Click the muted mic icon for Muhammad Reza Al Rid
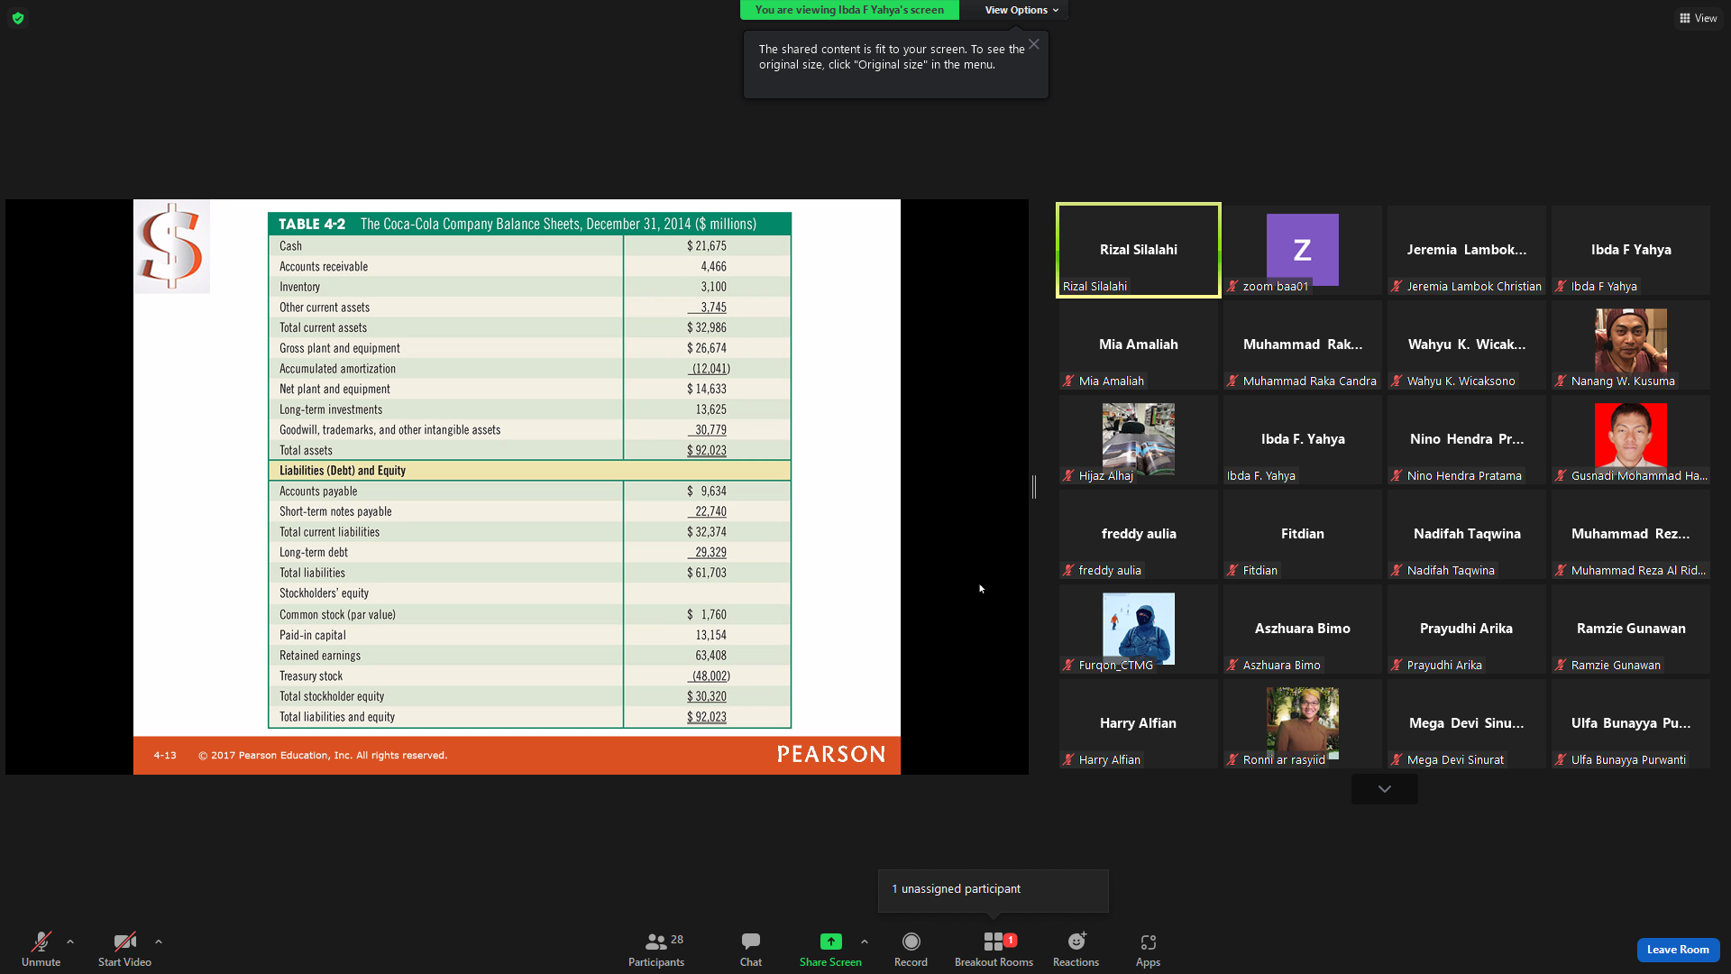 click(1561, 571)
